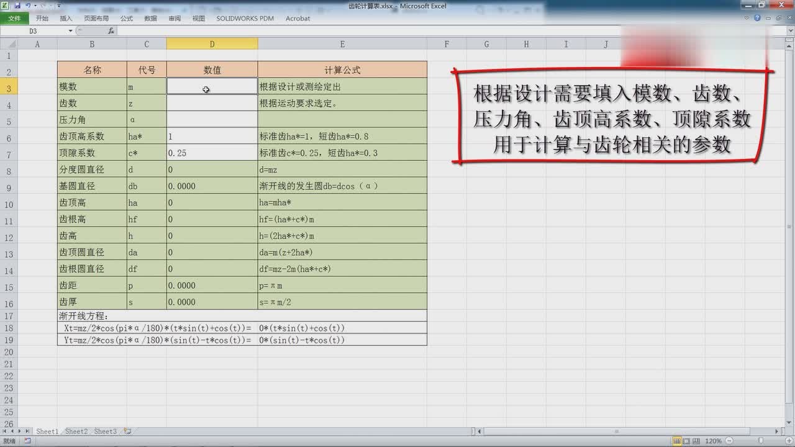Click the Excel application icon
The image size is (795, 447).
click(x=4, y=6)
